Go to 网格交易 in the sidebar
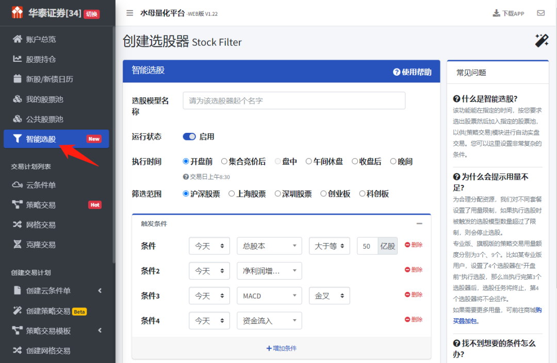Image resolution: width=557 pixels, height=363 pixels. (x=41, y=225)
